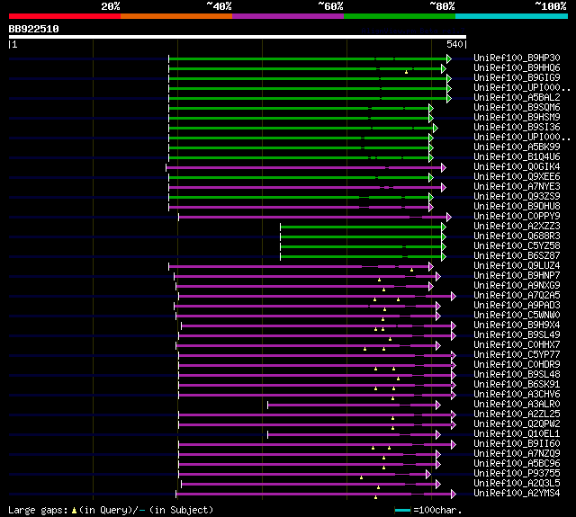The image size is (576, 517).
Task: Select hit UniRef100_Q9LUZ4
Action: (517, 266)
